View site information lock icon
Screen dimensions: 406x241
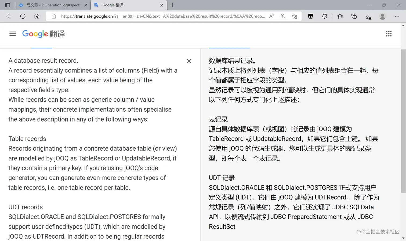(54, 16)
